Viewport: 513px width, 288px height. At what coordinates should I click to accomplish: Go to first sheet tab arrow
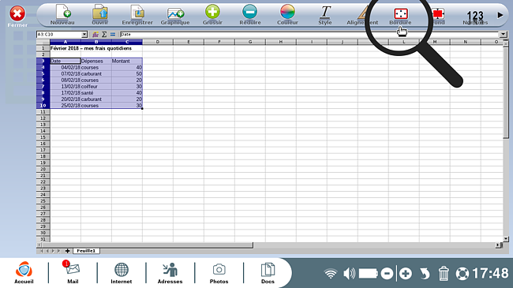[x=42, y=251]
